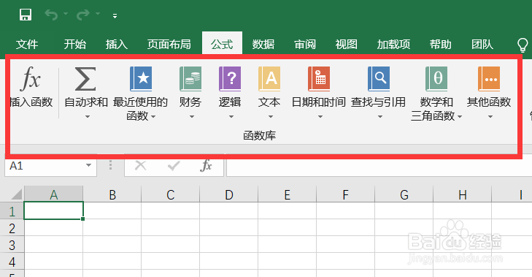
Task: Open 查找与引用 magnifier book icon
Action: point(379,79)
